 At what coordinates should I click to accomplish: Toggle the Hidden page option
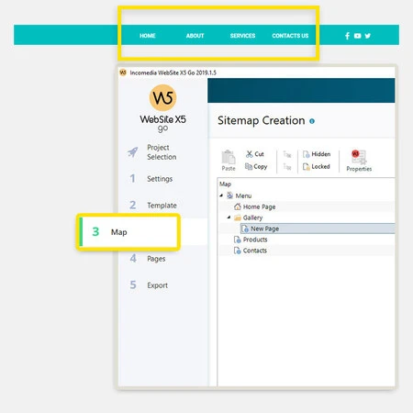click(317, 154)
